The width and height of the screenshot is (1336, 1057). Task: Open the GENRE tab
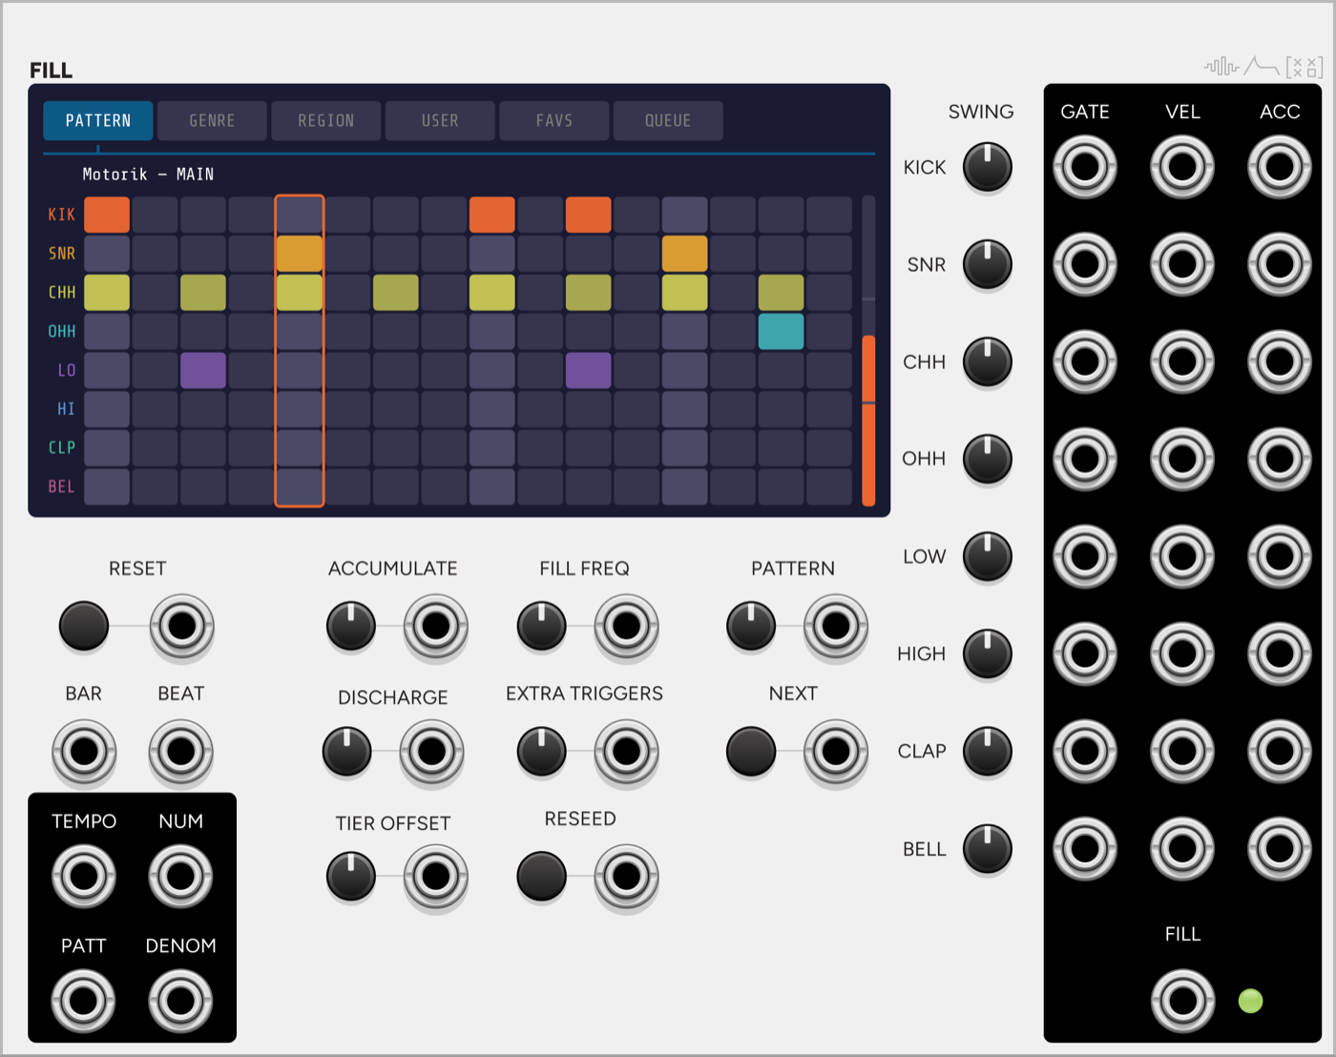point(212,121)
